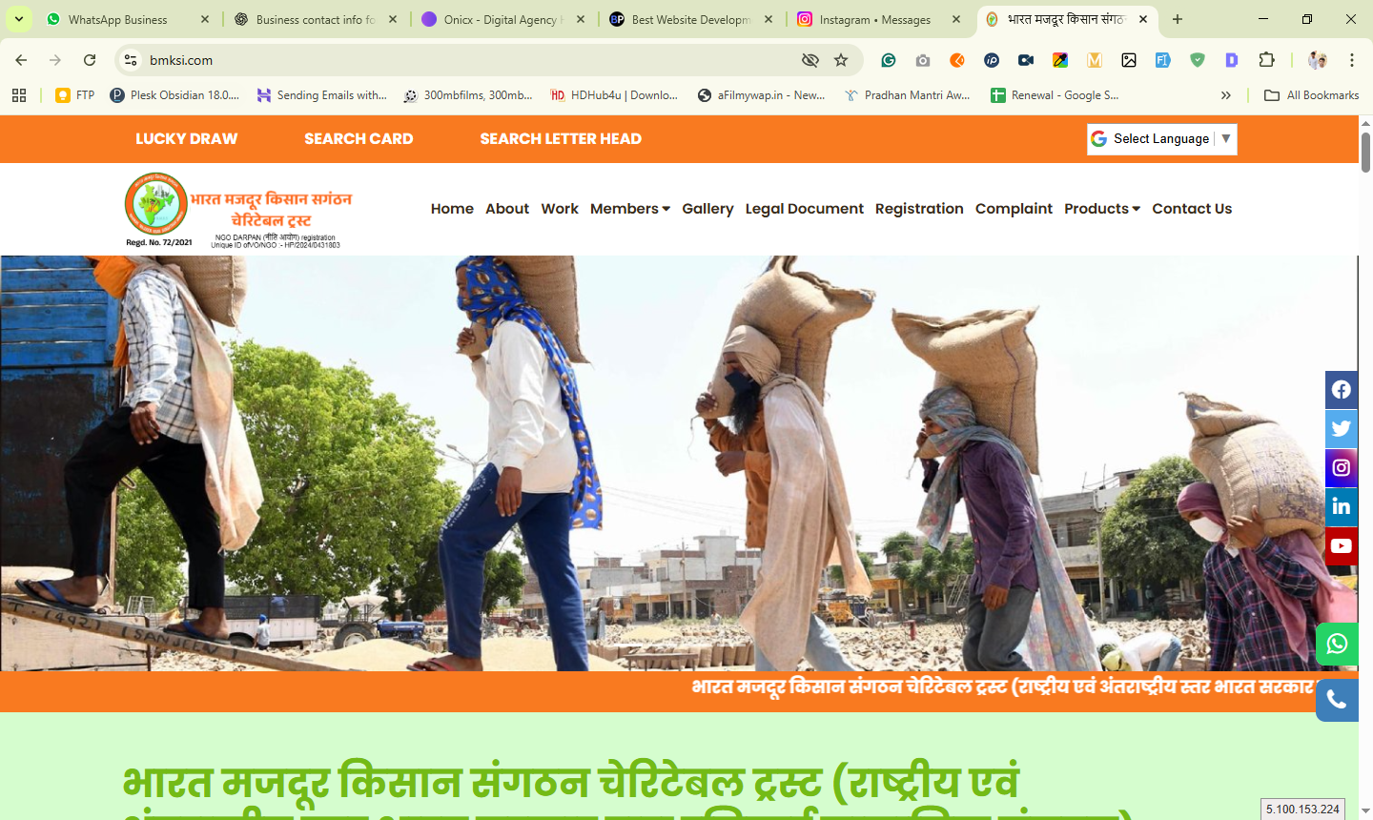The width and height of the screenshot is (1373, 820).
Task: Click the Twitter bird sidebar icon
Action: (1341, 429)
